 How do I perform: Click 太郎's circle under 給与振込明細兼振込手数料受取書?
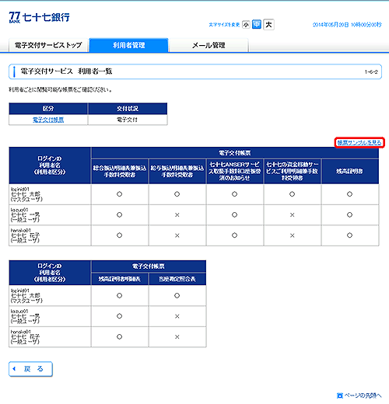[177, 194]
